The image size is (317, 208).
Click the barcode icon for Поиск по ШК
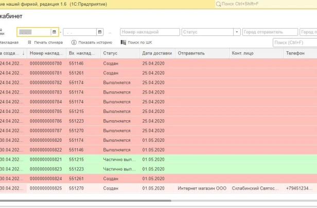pos(123,42)
